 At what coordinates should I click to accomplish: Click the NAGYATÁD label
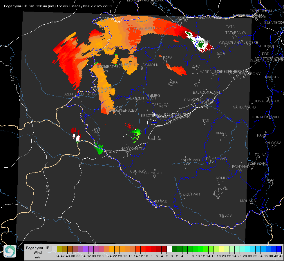tap(152, 173)
